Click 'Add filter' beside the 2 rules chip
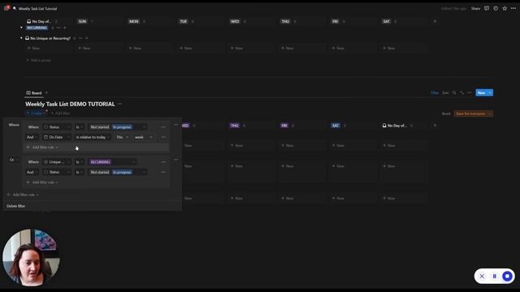Image resolution: width=520 pixels, height=292 pixels. [x=61, y=114]
